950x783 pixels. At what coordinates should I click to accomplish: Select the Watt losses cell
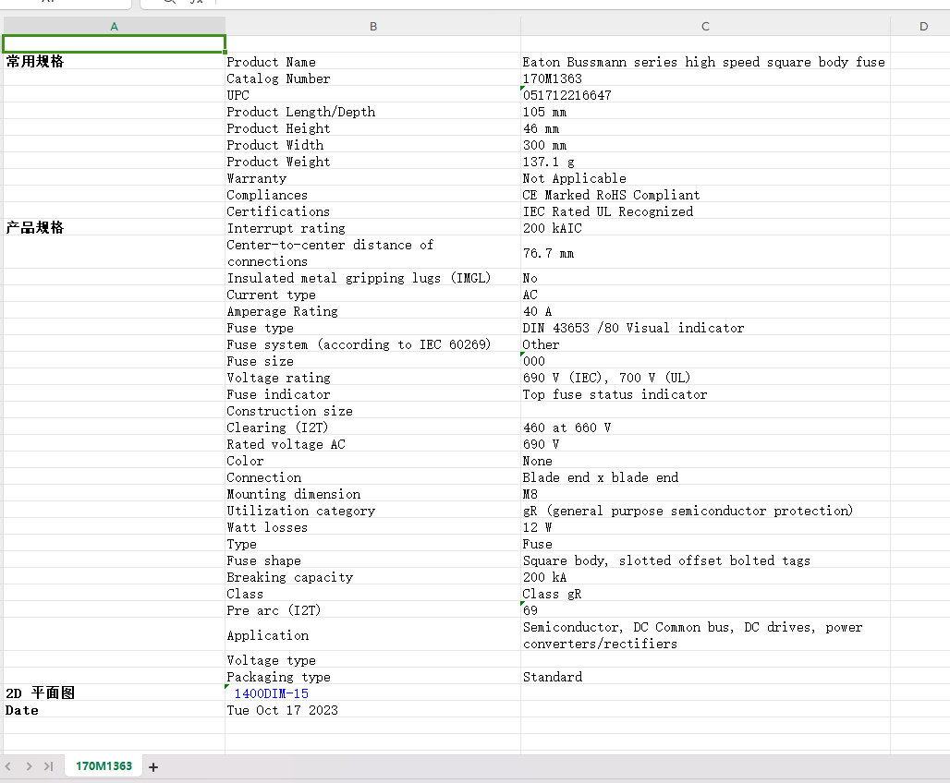click(x=372, y=527)
